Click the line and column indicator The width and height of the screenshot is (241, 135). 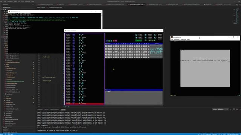click(x=204, y=134)
